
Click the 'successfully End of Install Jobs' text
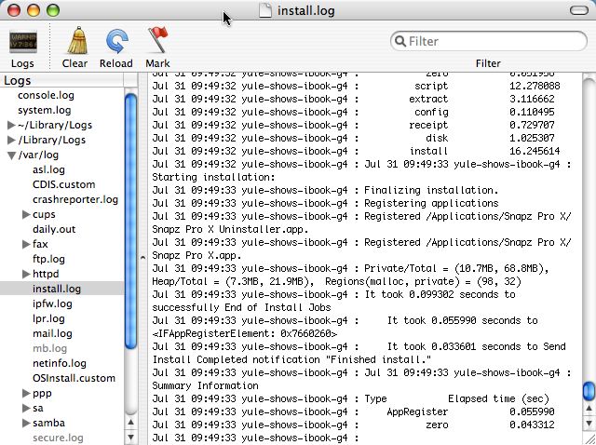pos(241,307)
